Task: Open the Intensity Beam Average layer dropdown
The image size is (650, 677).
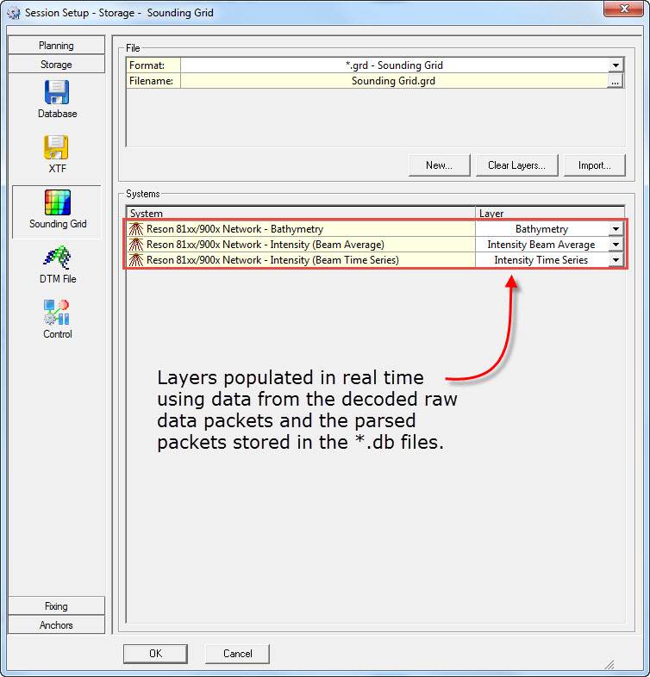Action: click(616, 245)
